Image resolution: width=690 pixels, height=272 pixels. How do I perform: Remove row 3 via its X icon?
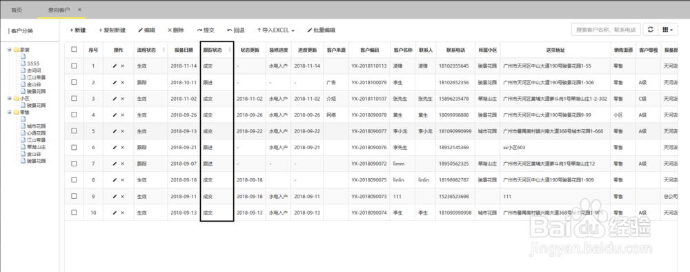123,99
